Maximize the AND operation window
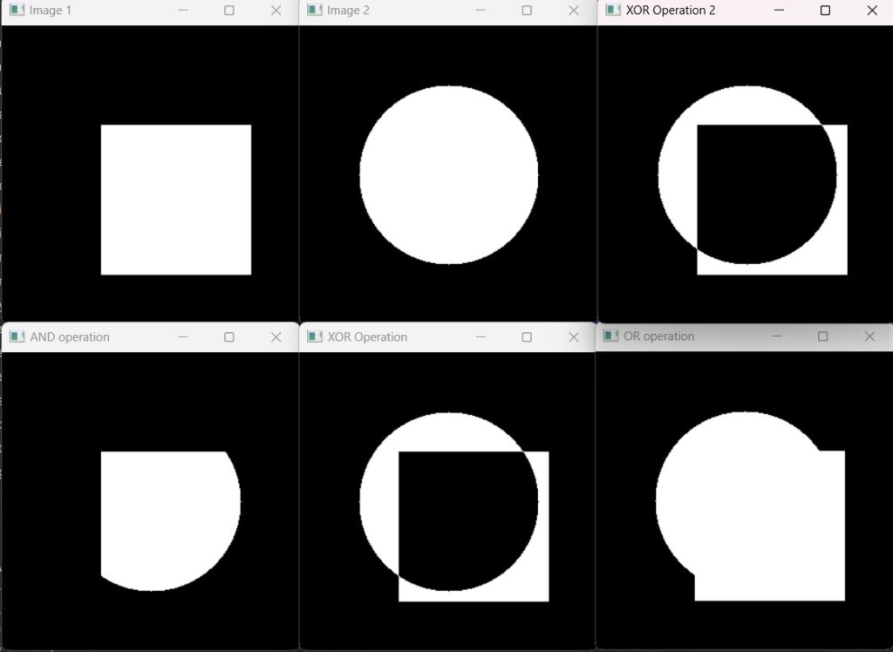This screenshot has width=893, height=652. click(229, 337)
